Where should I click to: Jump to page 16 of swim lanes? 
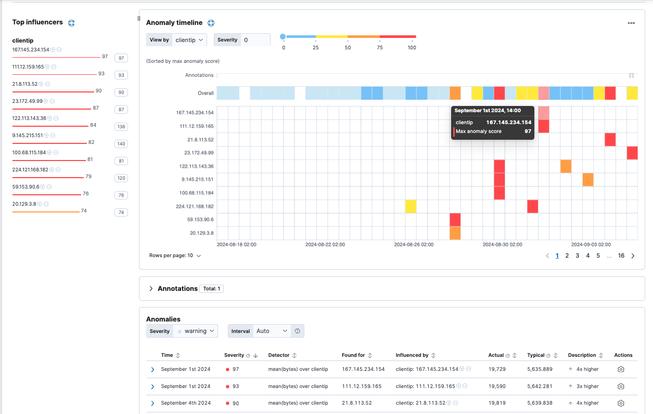[621, 256]
